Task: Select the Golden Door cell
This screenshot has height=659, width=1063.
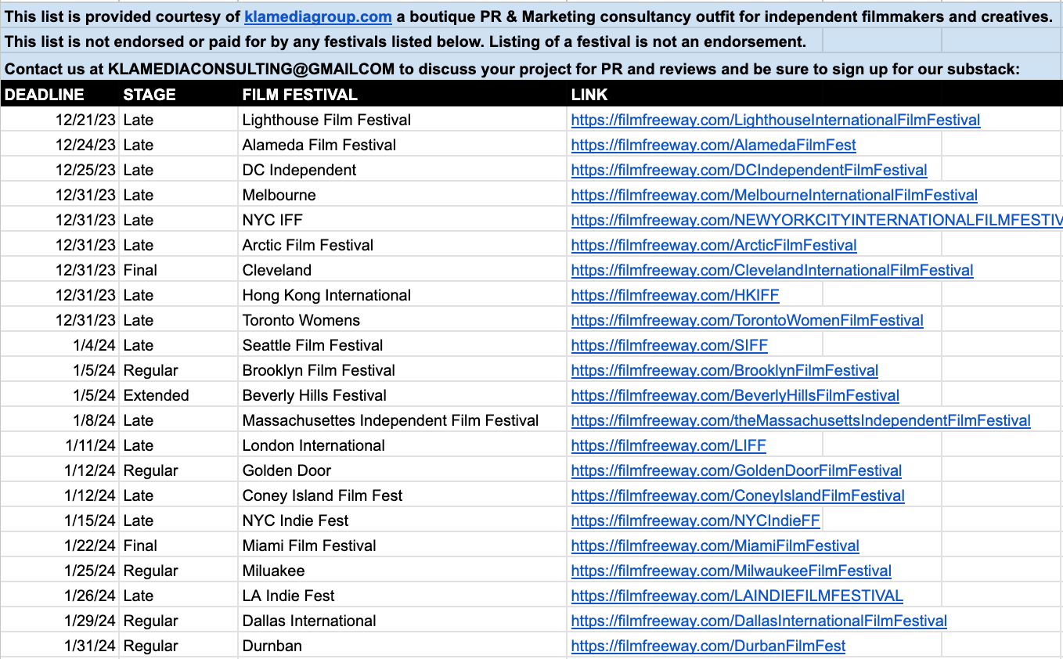Action: 402,470
